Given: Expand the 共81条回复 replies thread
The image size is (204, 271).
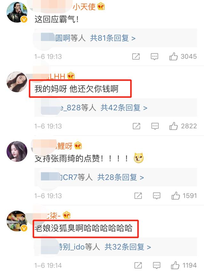Looking at the screenshot, I should coord(113,38).
